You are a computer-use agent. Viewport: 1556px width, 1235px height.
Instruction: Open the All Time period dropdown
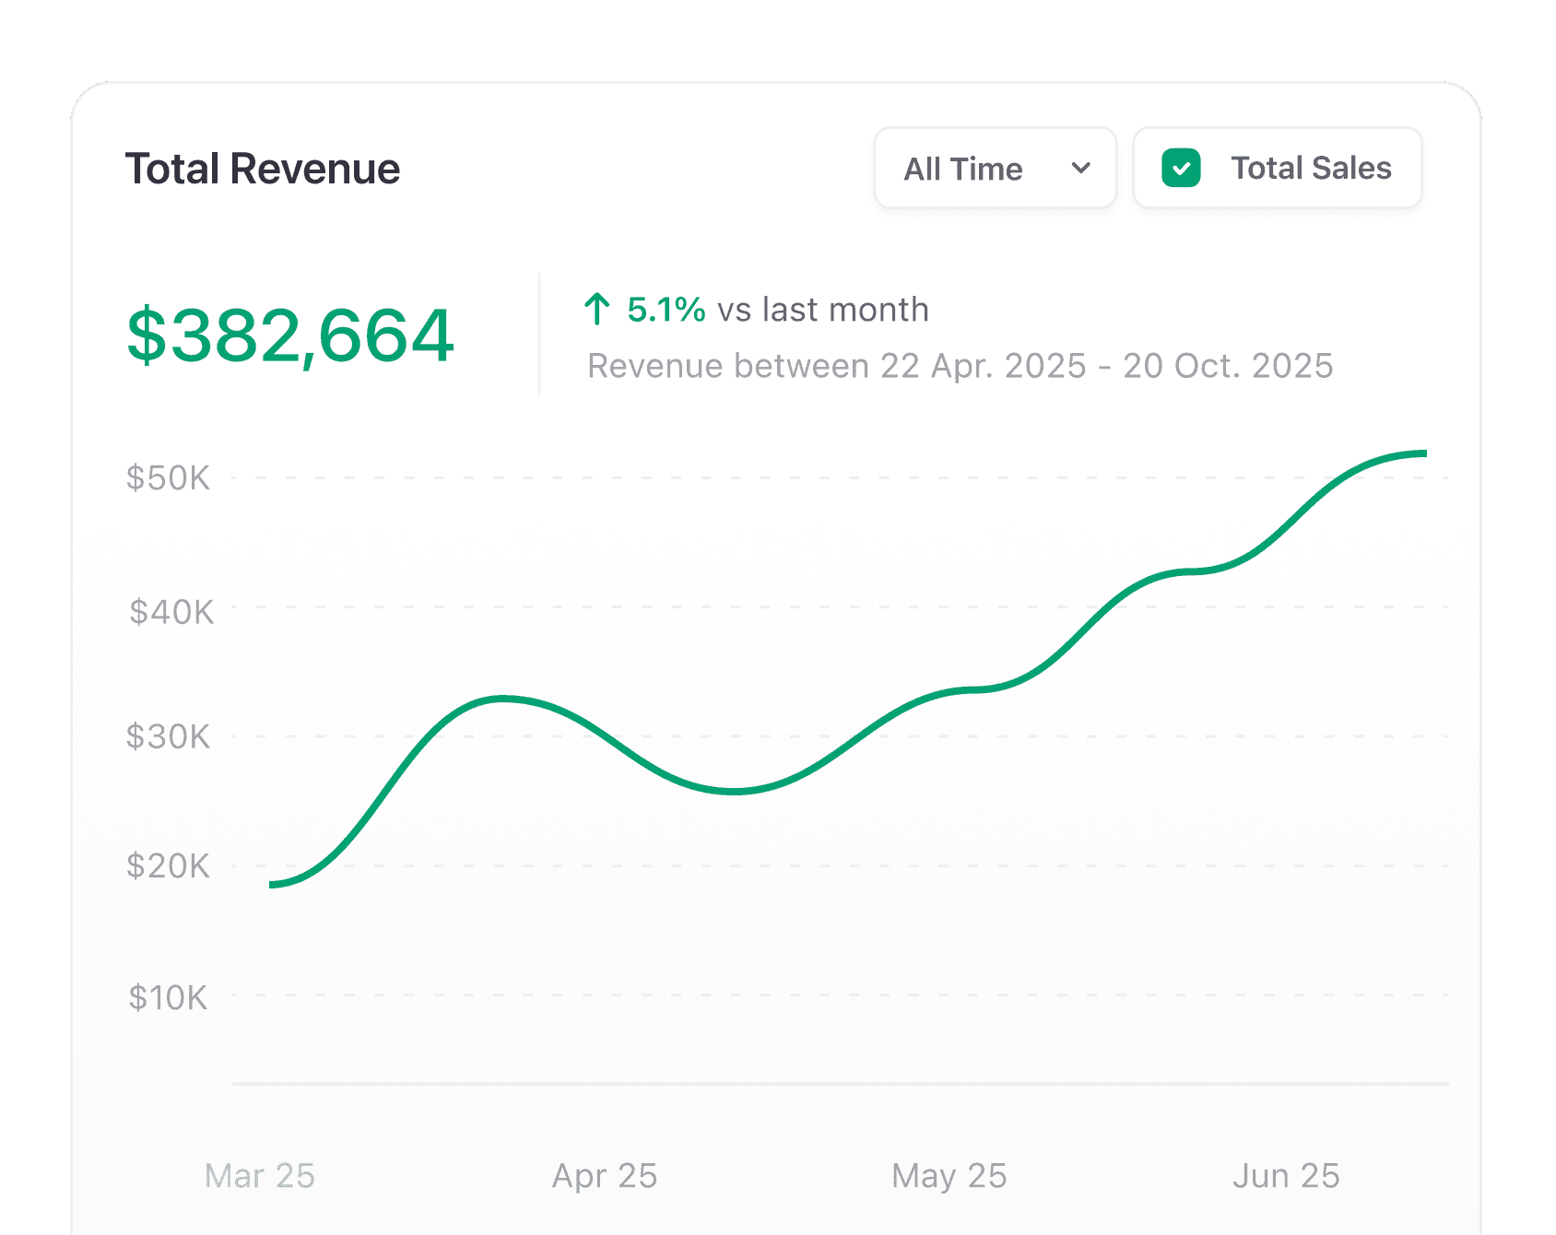point(995,168)
